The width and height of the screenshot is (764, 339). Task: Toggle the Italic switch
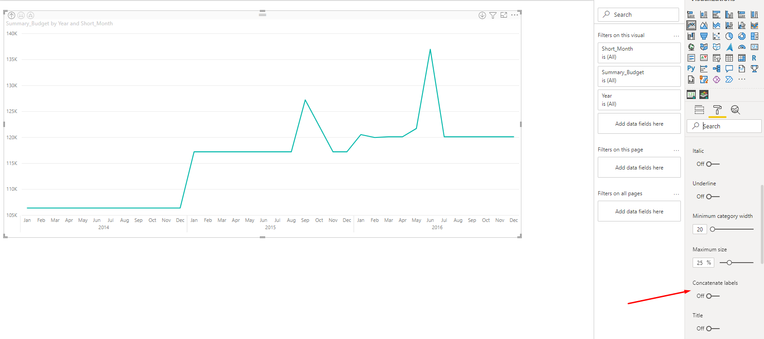click(x=713, y=164)
